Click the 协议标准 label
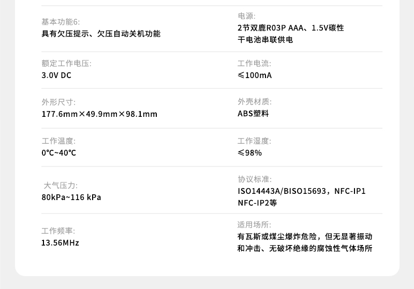The width and height of the screenshot is (414, 289). pyautogui.click(x=254, y=179)
